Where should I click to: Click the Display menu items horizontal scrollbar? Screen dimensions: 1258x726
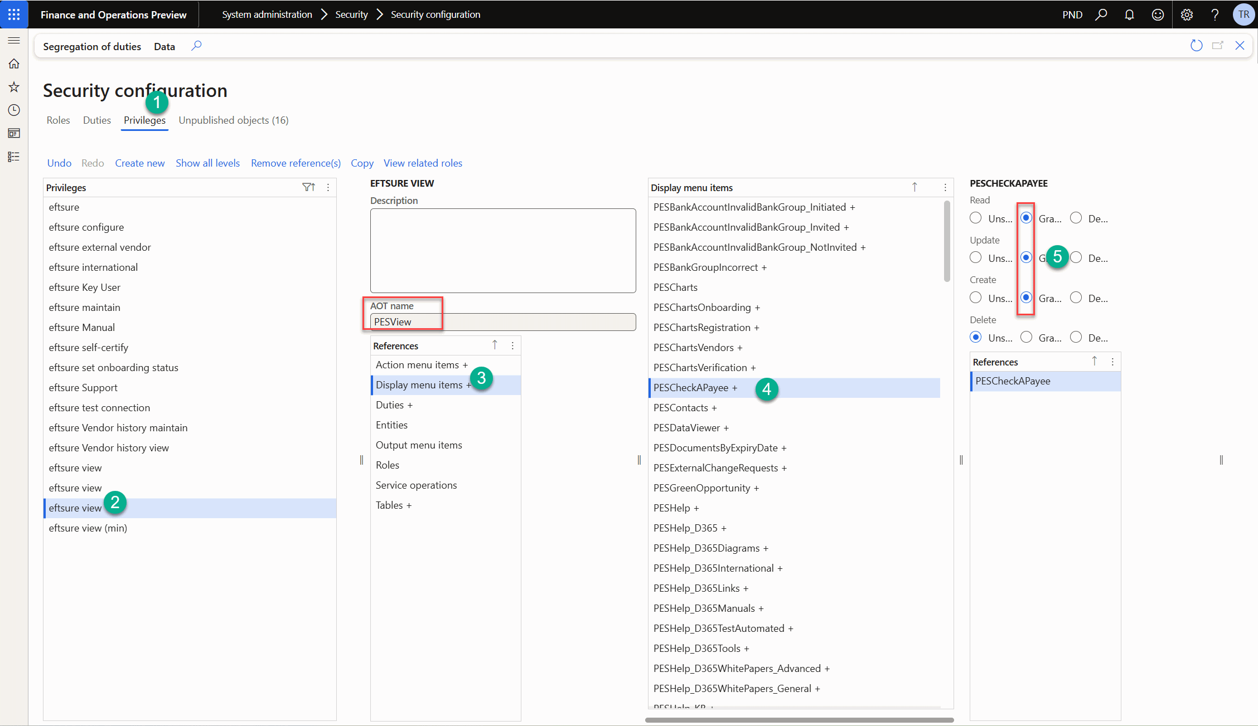click(800, 720)
